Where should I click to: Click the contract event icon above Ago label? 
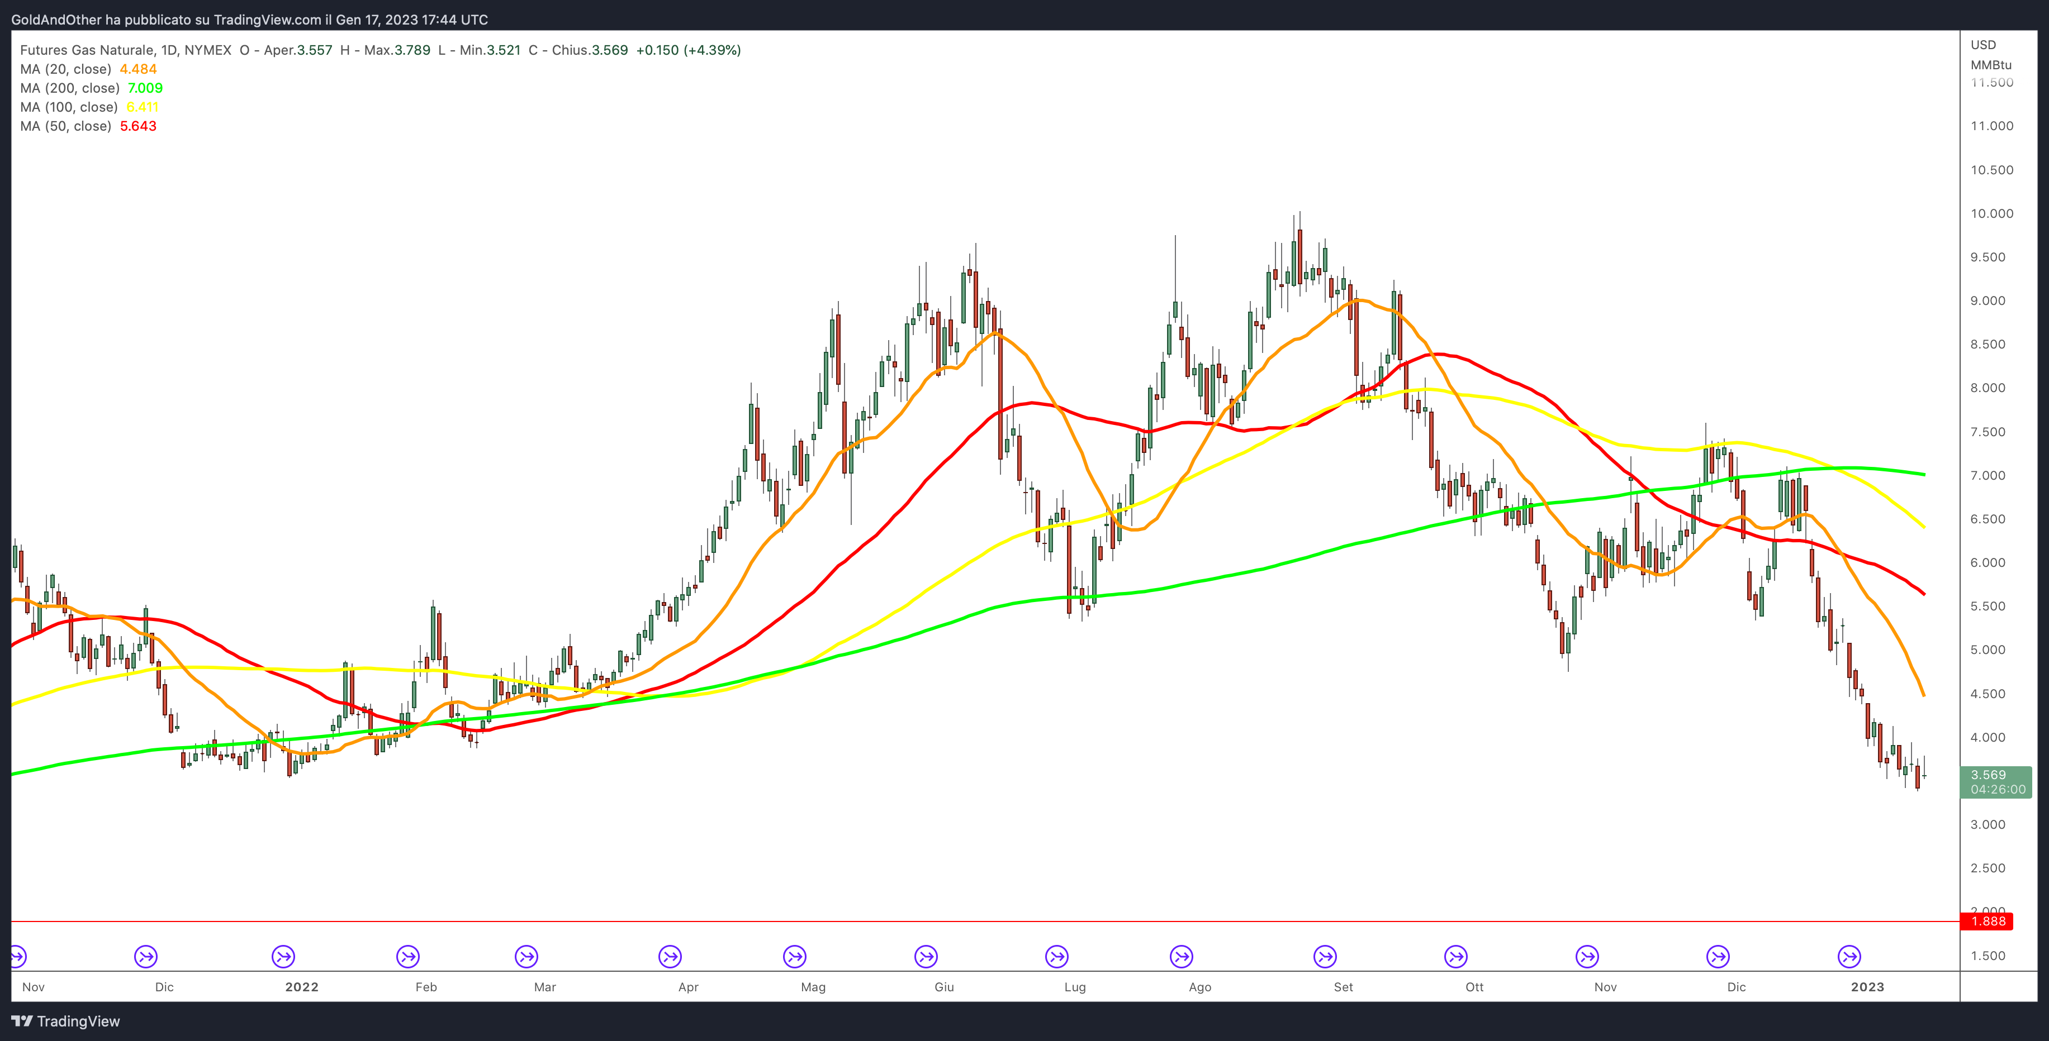1182,956
